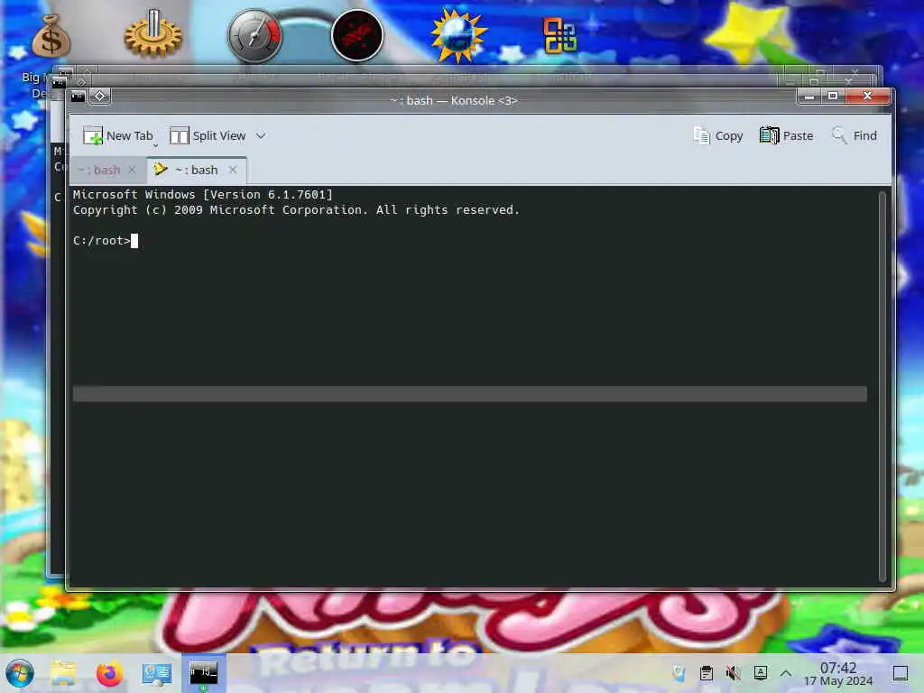Click the window icon of the background Konsole window

[59, 83]
